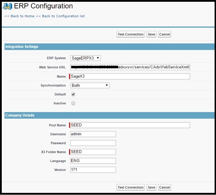
Task: Click the ERP System label
Action: [56, 58]
